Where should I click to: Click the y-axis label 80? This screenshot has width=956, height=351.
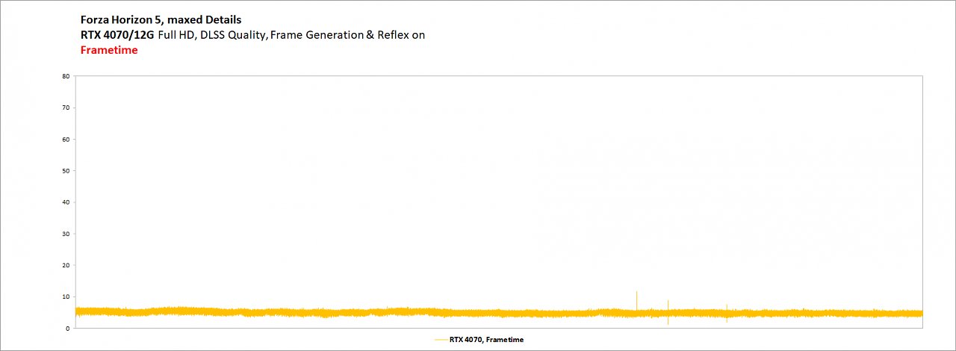click(x=66, y=76)
